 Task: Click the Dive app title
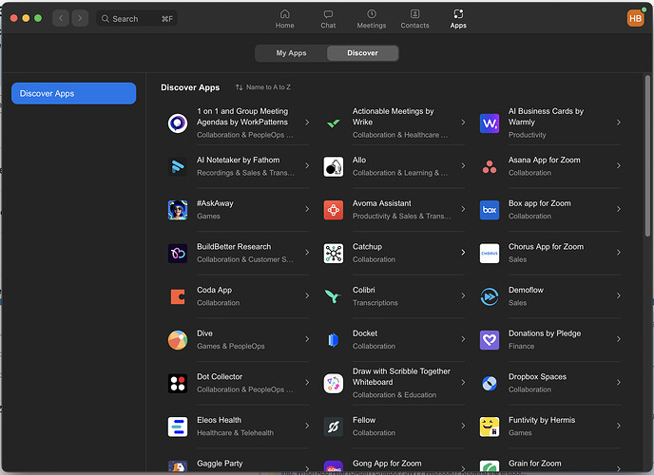tap(204, 333)
